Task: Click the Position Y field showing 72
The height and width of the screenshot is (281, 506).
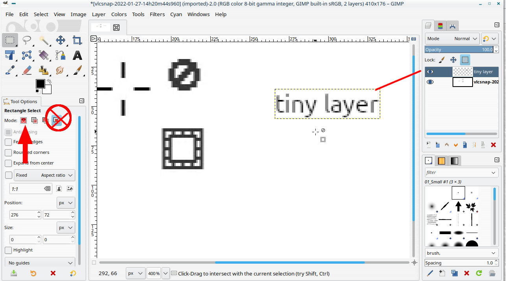Action: tap(59, 214)
